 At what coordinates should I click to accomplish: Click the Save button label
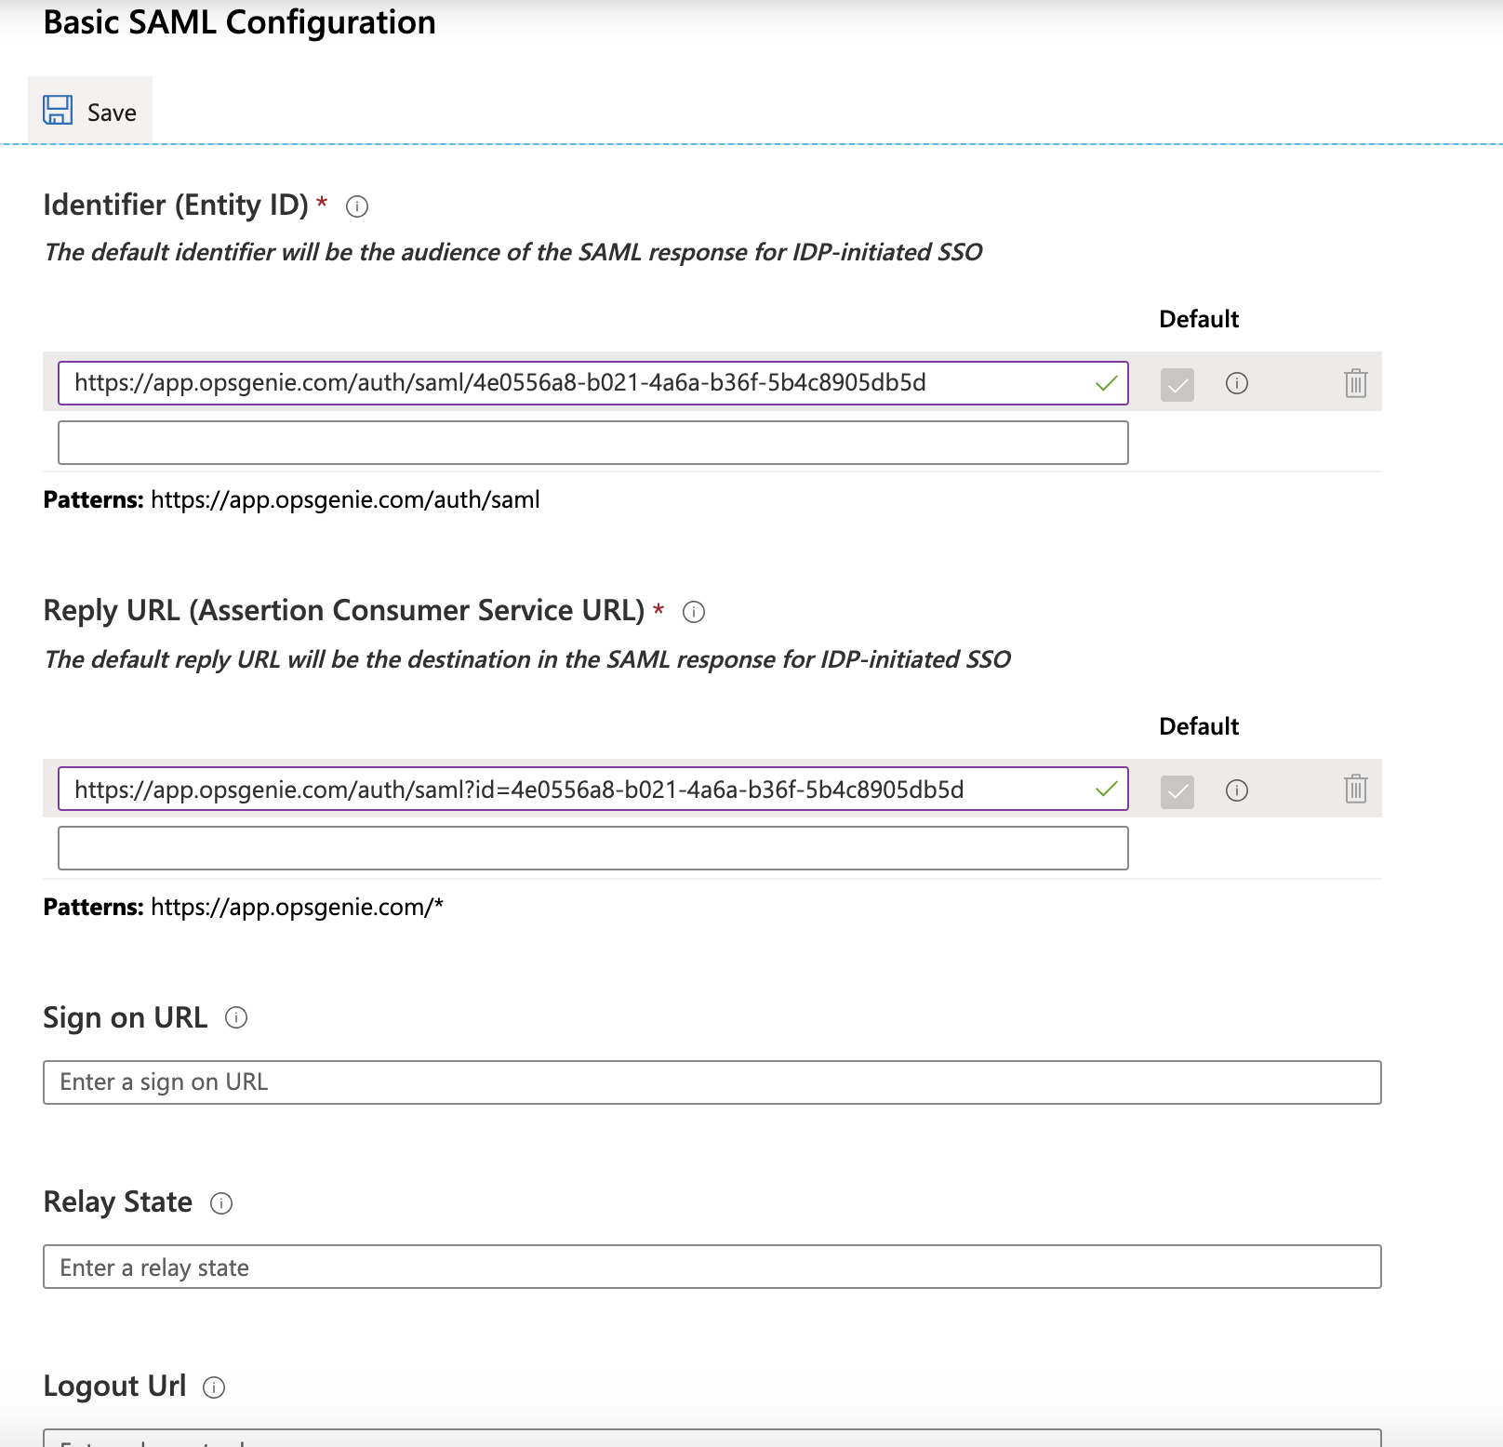click(112, 113)
